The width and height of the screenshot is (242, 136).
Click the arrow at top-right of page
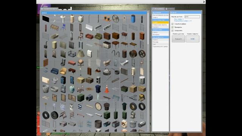click(x=204, y=2)
